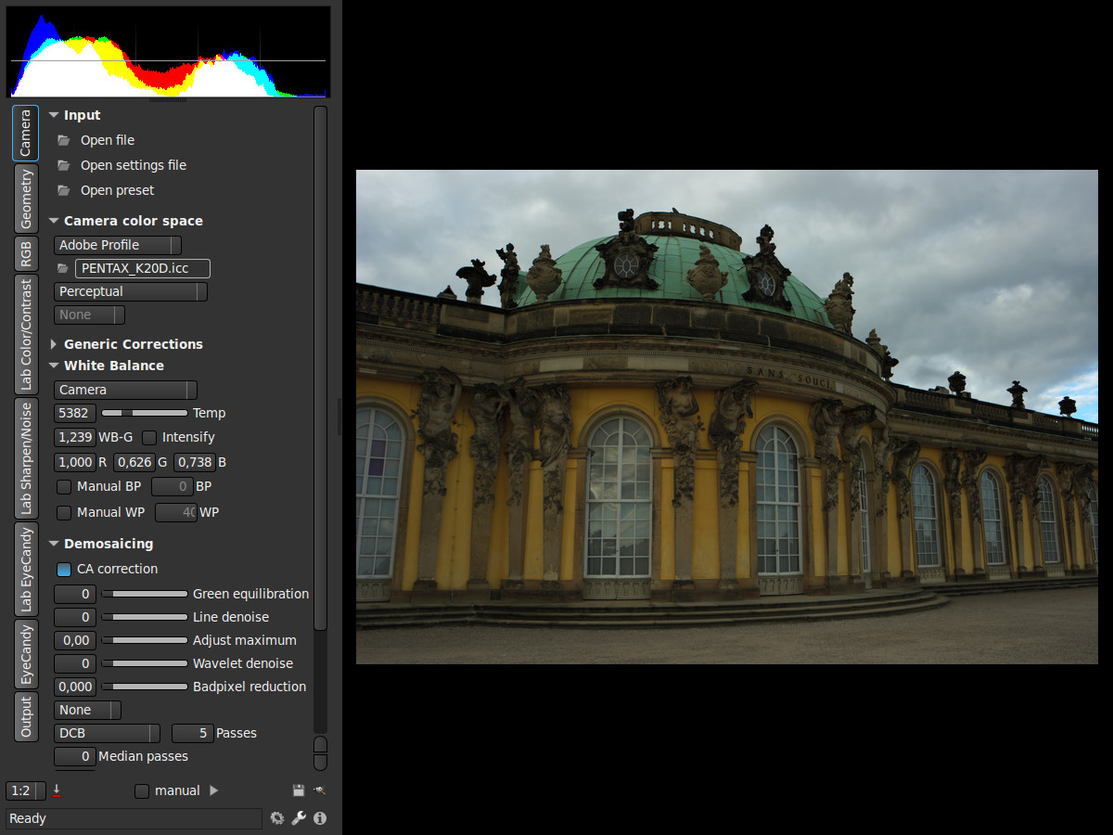
Task: Disable the CA correction checkbox
Action: coord(64,569)
